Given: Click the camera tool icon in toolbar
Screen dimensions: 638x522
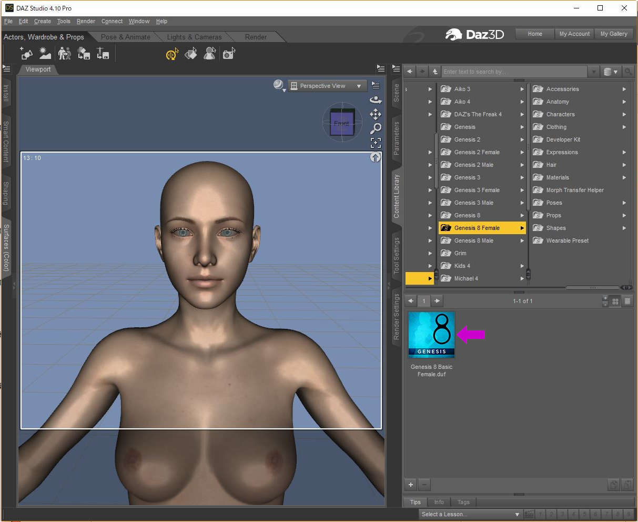Looking at the screenshot, I should 229,54.
